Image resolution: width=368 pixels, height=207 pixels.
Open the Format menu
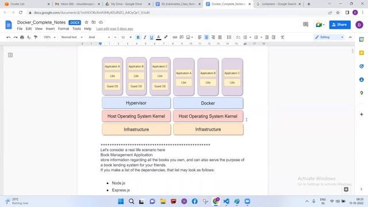click(x=64, y=29)
